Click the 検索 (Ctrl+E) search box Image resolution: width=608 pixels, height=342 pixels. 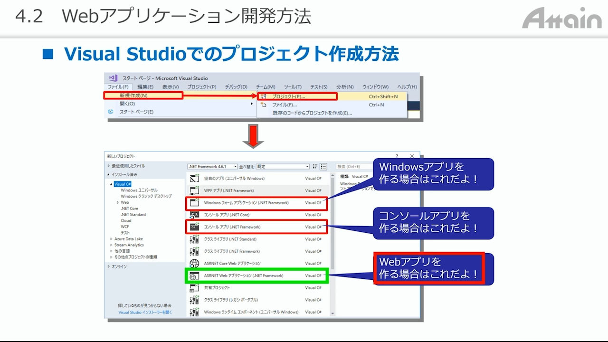pyautogui.click(x=354, y=167)
